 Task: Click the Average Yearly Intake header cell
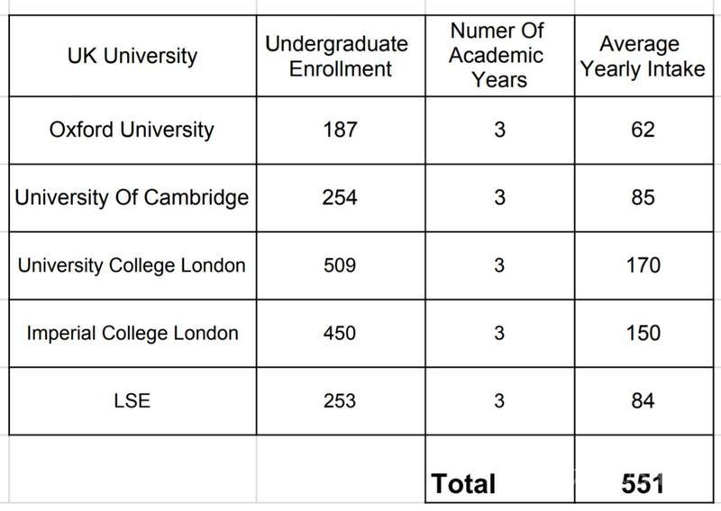(642, 57)
